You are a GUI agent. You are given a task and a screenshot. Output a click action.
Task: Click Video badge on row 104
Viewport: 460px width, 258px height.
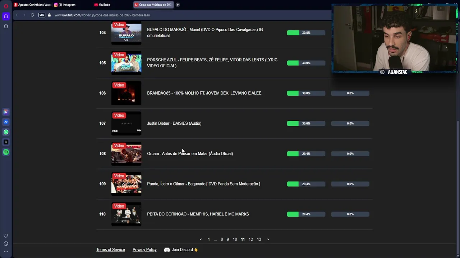coord(119,25)
